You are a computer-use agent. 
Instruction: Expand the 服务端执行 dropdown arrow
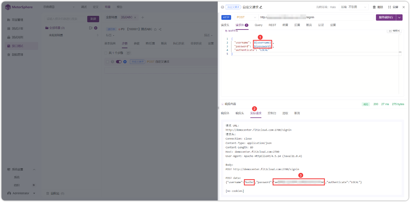[x=399, y=17]
